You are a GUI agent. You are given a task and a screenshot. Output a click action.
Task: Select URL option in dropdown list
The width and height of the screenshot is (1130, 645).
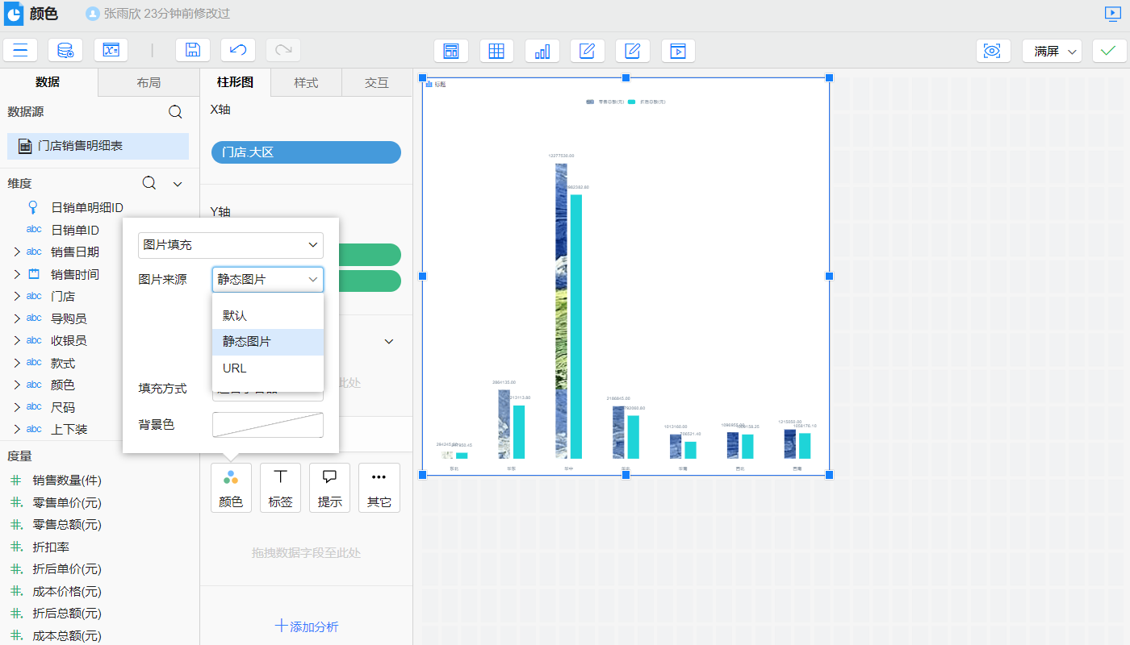tap(235, 368)
